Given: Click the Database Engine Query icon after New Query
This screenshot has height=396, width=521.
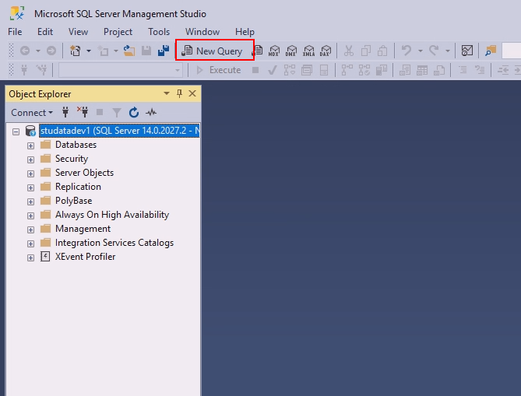Looking at the screenshot, I should 258,51.
